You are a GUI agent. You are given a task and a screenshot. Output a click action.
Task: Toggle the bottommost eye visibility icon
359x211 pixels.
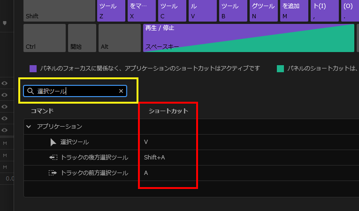[5, 130]
